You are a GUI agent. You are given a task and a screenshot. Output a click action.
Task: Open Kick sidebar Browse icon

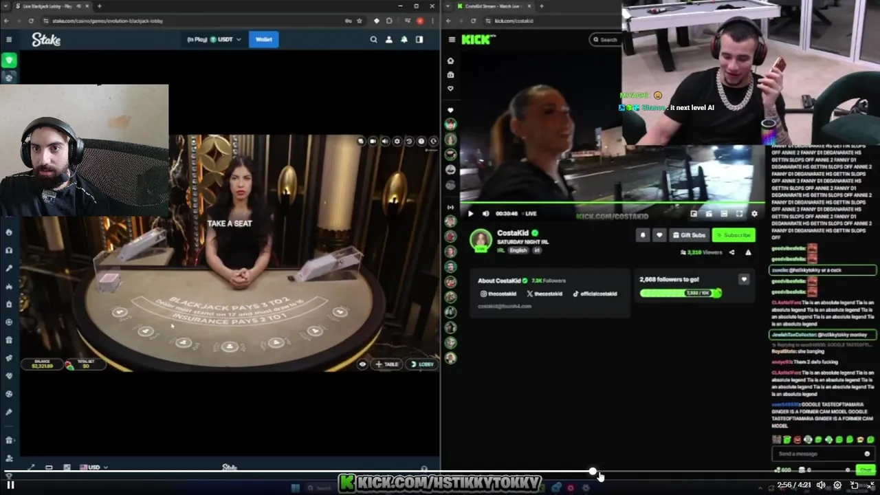pyautogui.click(x=450, y=74)
